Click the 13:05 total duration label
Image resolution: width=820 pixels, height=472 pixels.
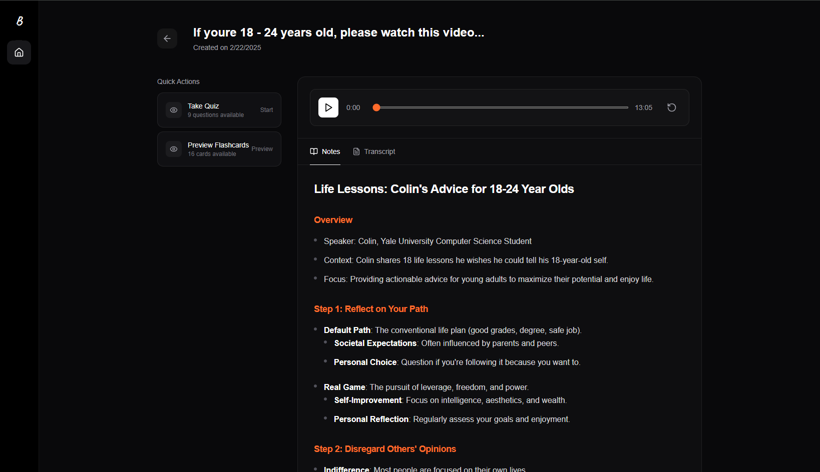tap(643, 107)
